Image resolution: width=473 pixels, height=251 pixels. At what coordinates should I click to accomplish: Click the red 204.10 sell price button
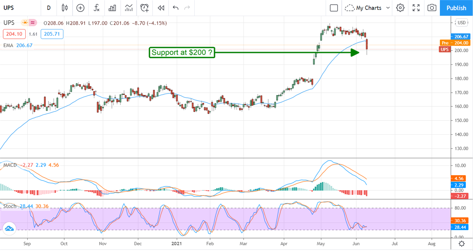coord(14,34)
